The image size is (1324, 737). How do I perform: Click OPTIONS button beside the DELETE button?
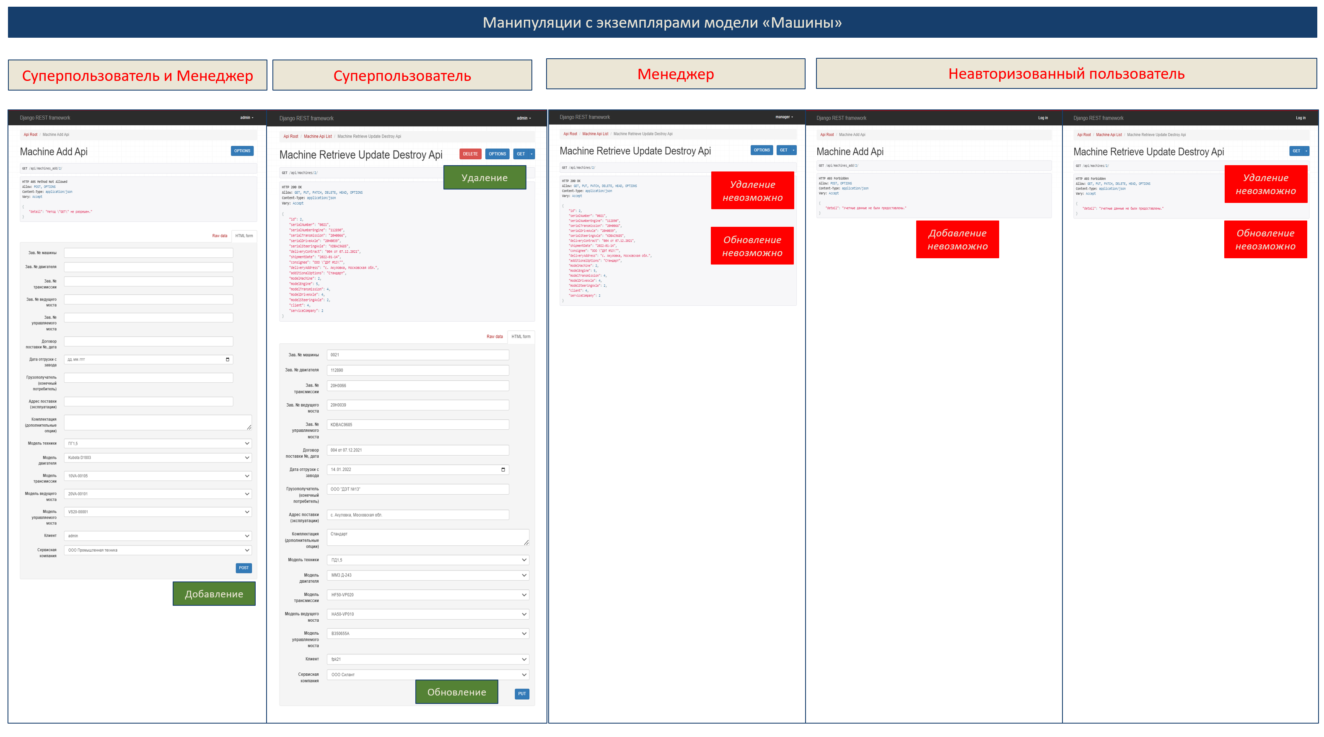[x=497, y=154]
